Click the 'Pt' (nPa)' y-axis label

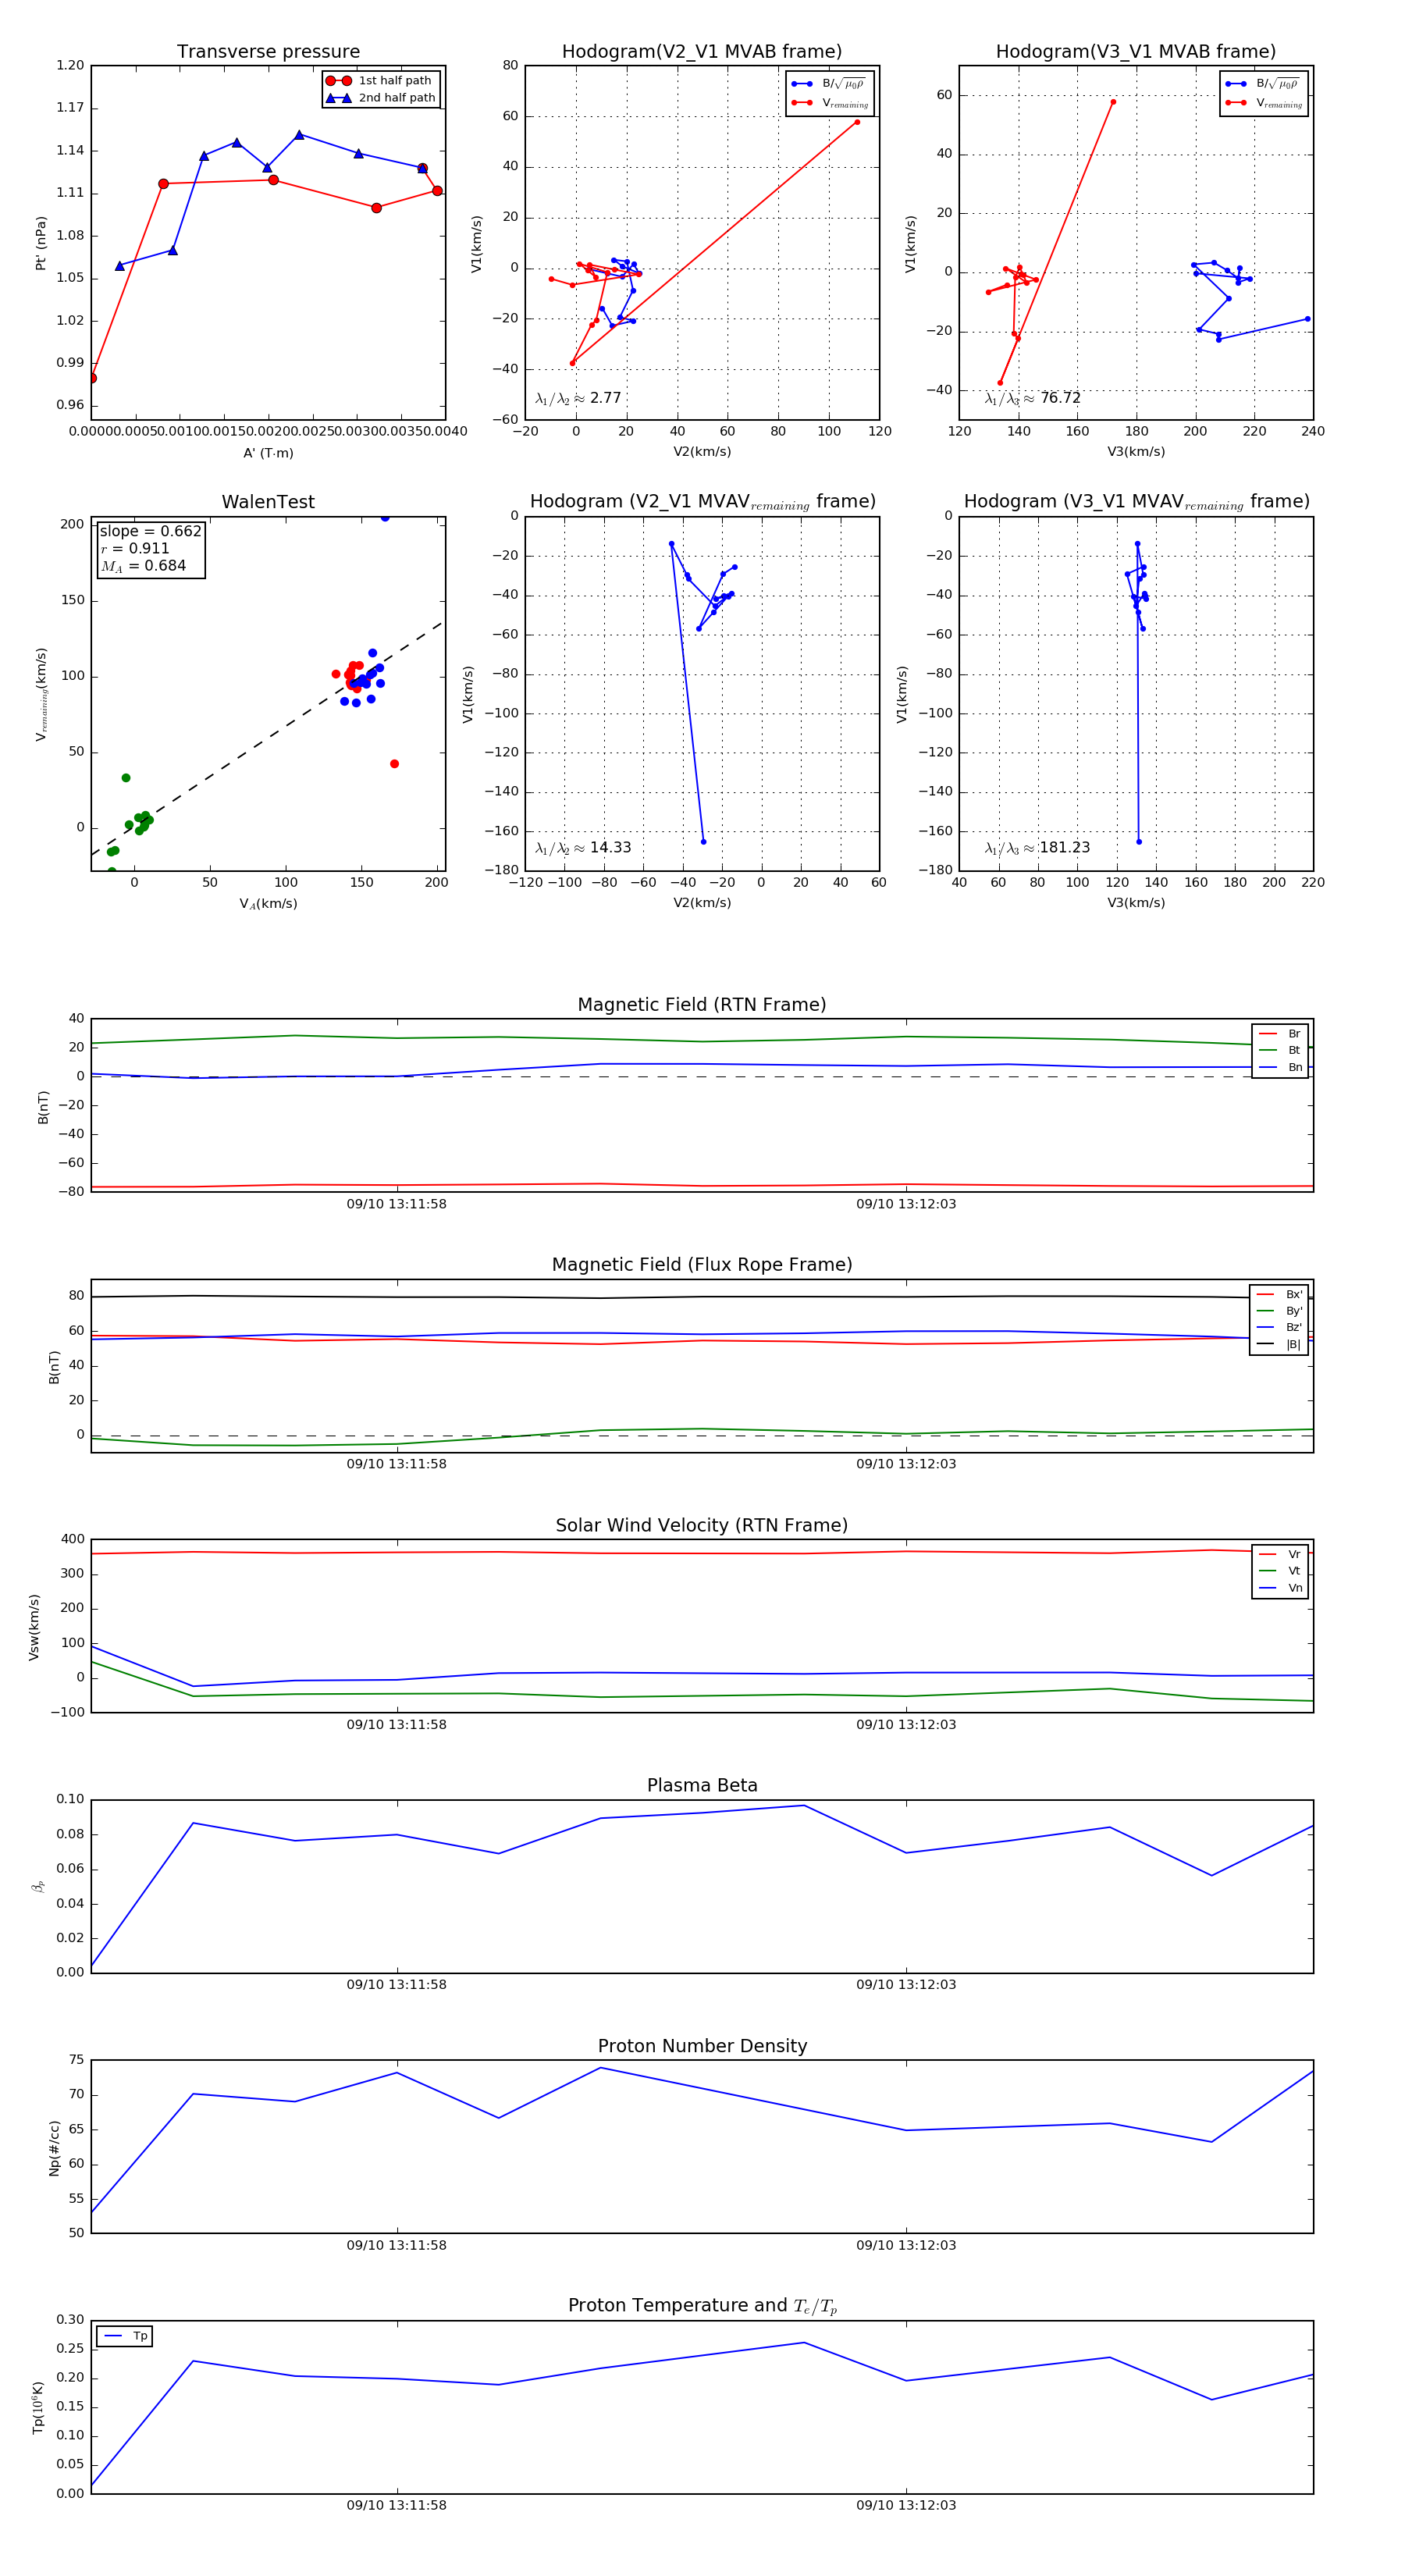click(x=41, y=243)
